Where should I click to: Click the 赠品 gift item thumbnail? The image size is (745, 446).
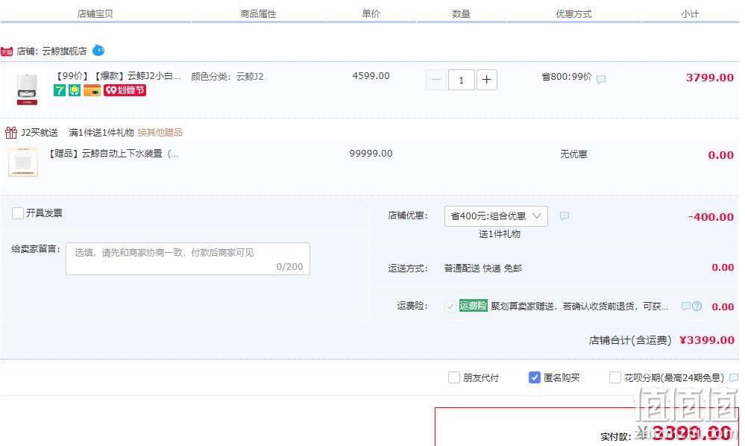point(23,162)
